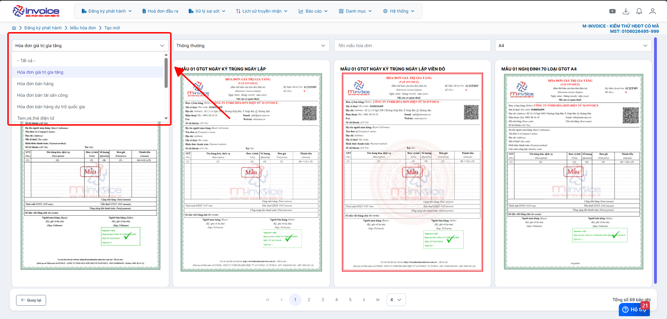Go to home via breadcrumb house icon
Viewport: 667px width, 319px height.
[x=14, y=28]
